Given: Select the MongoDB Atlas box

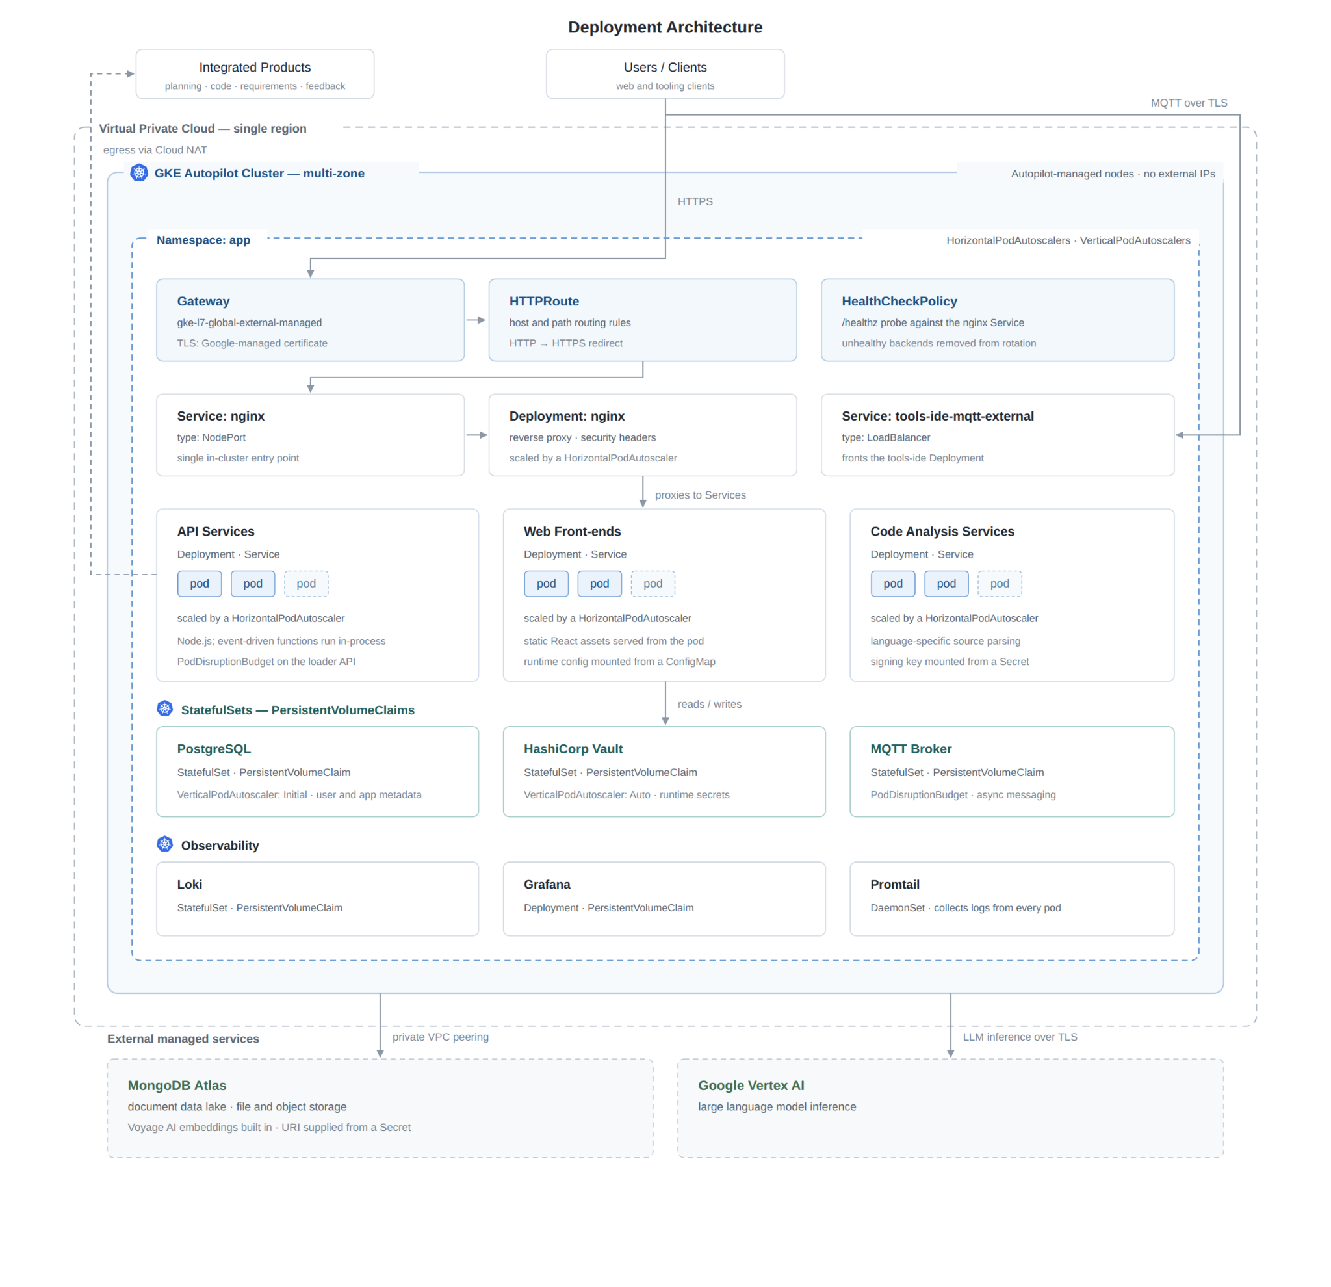Looking at the screenshot, I should [380, 1108].
